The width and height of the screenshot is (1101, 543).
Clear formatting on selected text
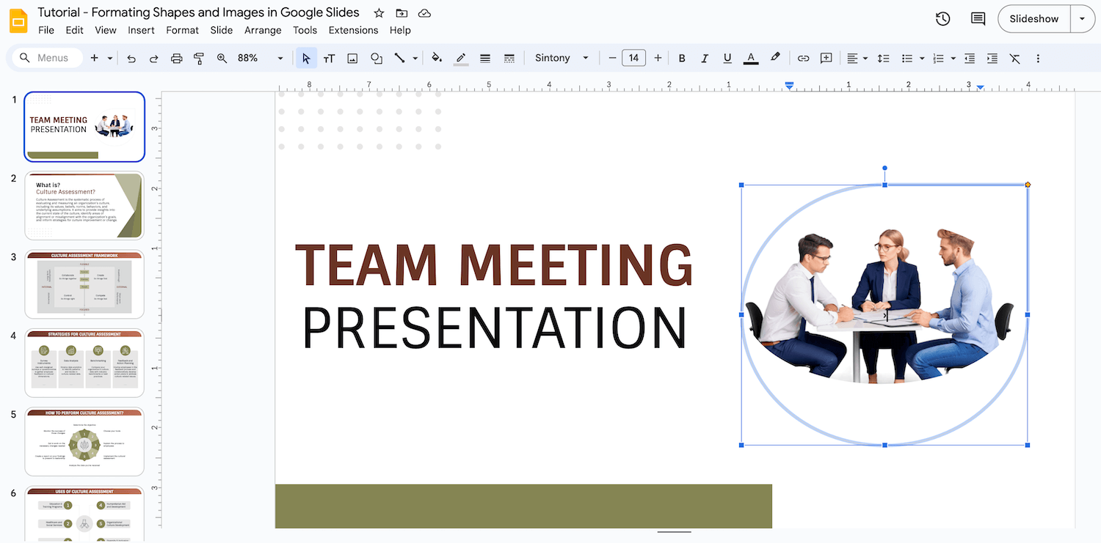[1015, 58]
